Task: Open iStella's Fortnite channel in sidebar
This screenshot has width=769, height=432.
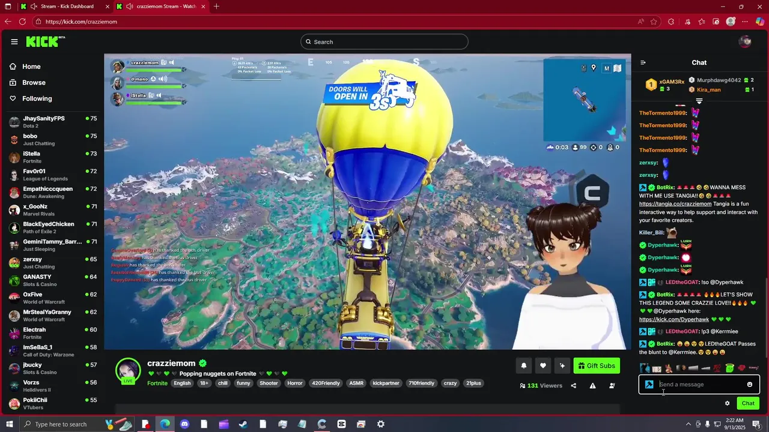Action: pyautogui.click(x=52, y=157)
